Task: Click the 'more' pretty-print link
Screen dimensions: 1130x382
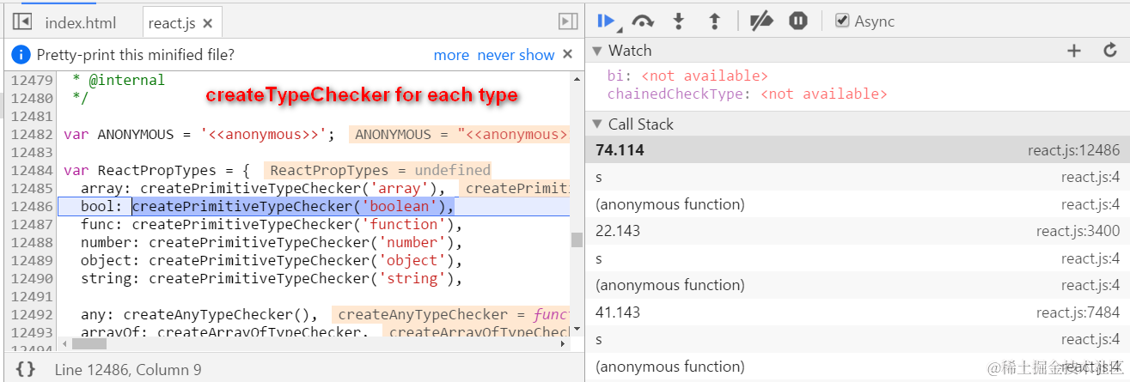Action: [x=451, y=55]
